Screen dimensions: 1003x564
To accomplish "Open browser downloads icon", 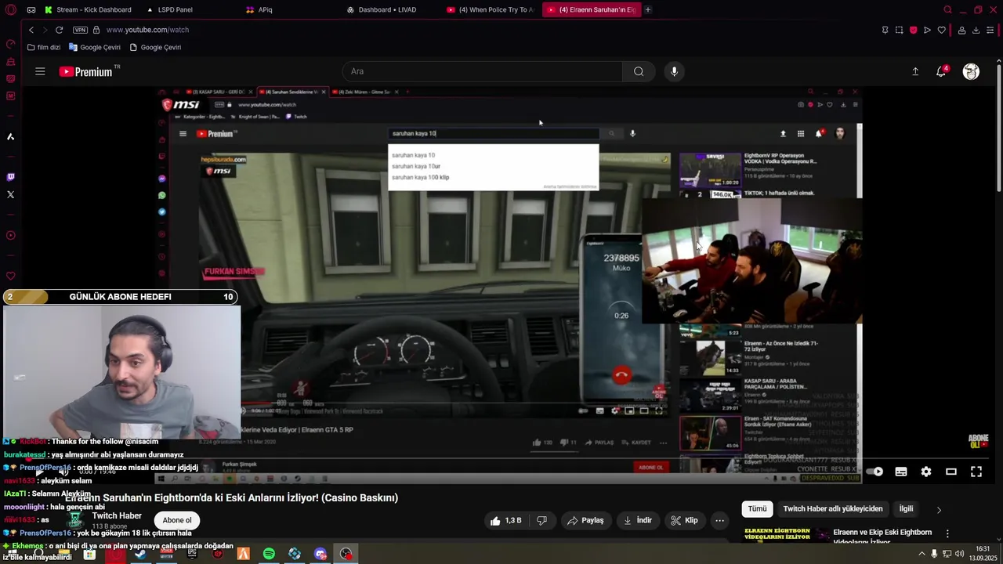I will (976, 30).
